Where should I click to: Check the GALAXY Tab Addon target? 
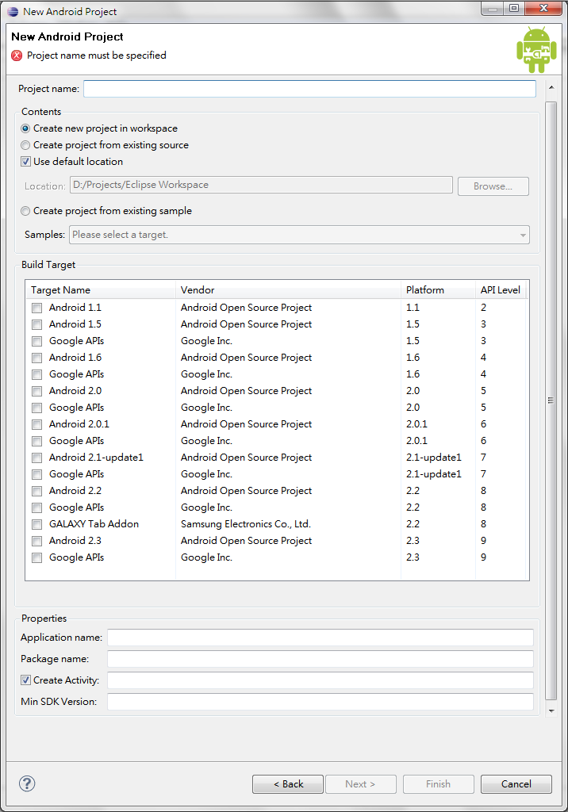point(36,525)
